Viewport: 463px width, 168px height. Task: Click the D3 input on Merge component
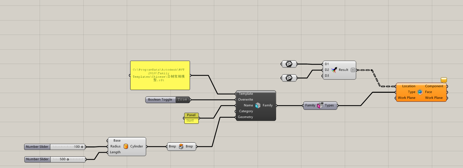coord(327,76)
